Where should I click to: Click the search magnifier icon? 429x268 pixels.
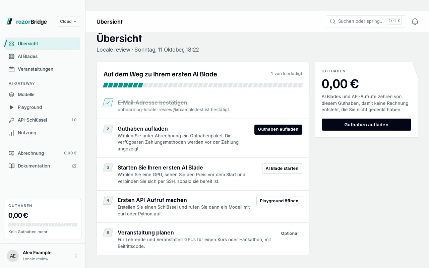point(333,21)
